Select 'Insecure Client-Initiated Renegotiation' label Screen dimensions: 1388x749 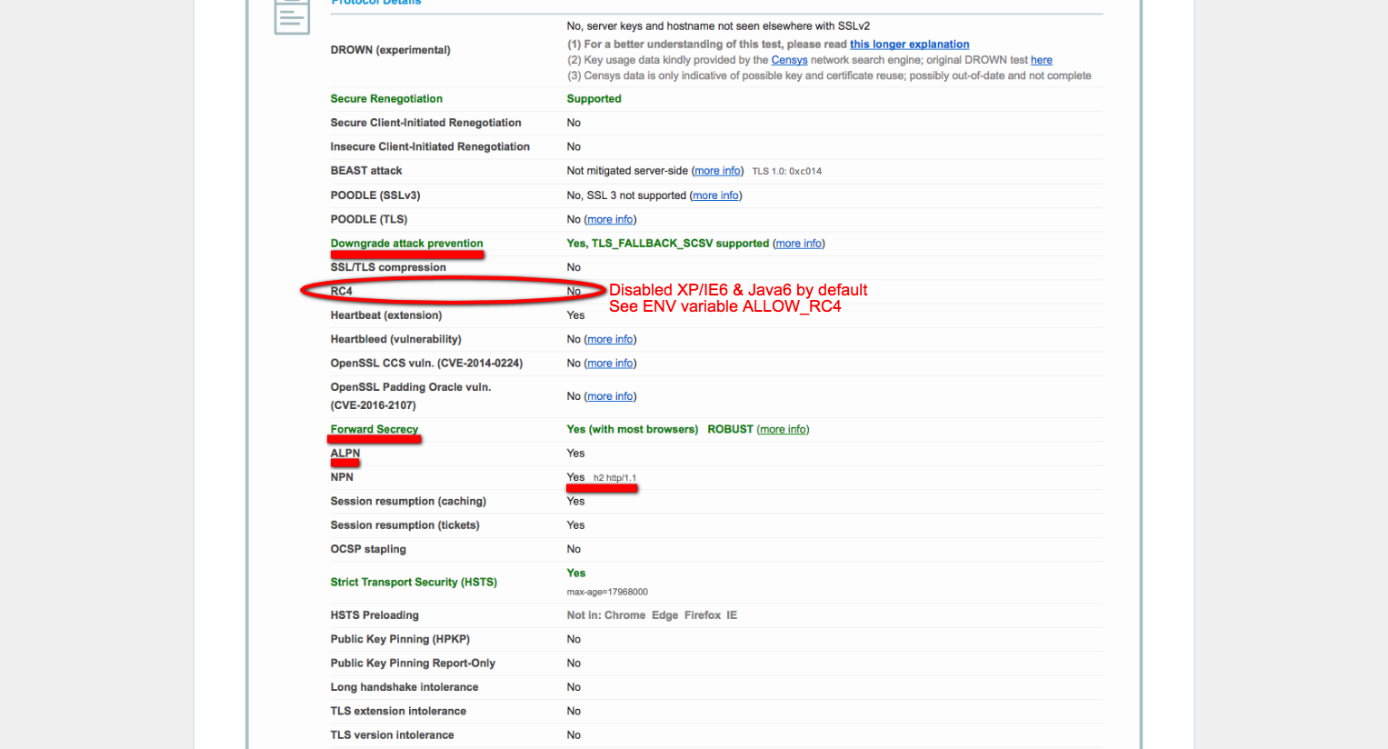coord(430,146)
